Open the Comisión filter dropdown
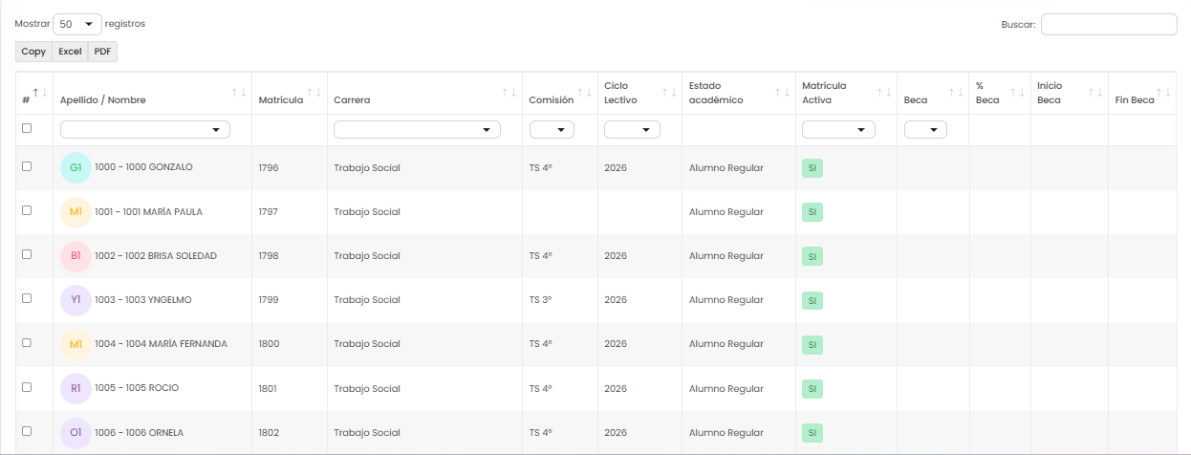 pyautogui.click(x=552, y=130)
